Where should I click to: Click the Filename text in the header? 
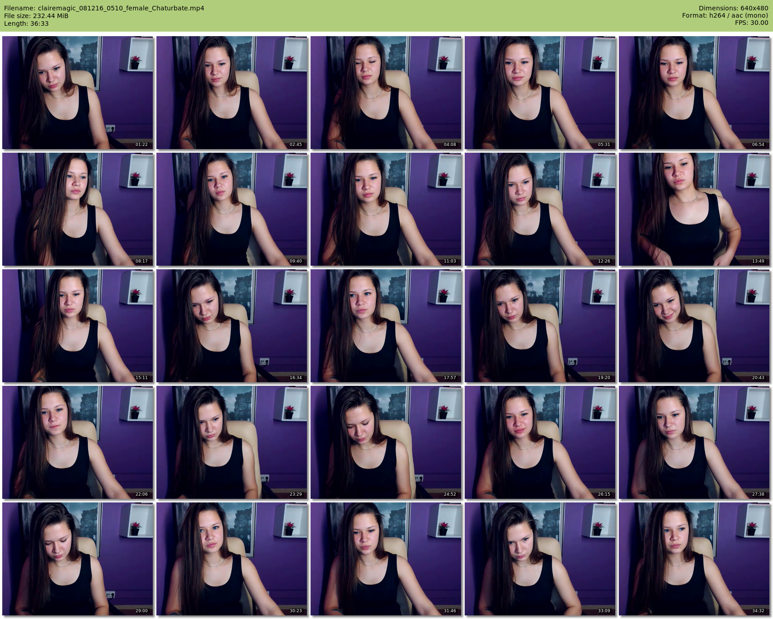104,8
